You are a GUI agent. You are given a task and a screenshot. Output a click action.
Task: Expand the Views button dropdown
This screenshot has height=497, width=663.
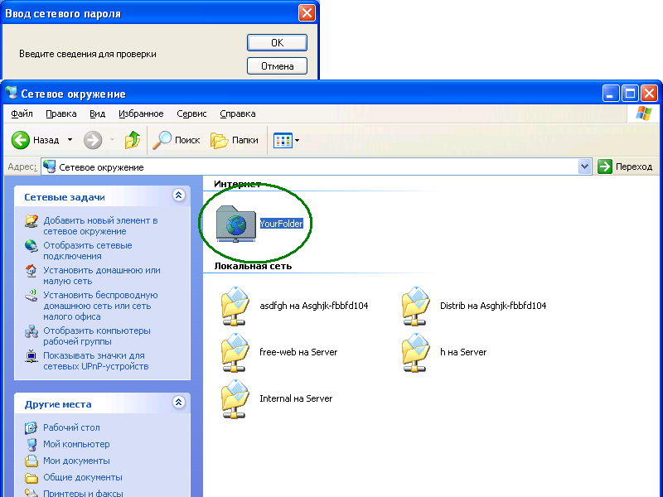pyautogui.click(x=297, y=140)
